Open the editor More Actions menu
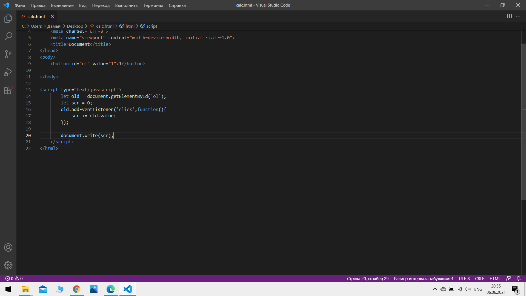This screenshot has height=296, width=526. 518,16
